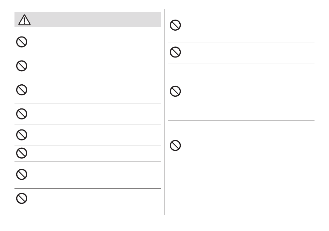Click the warning triangle exclamation icon

coord(24,20)
